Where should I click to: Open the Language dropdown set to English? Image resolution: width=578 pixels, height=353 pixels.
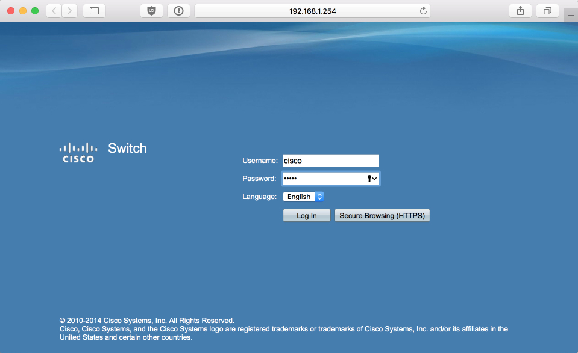point(303,197)
